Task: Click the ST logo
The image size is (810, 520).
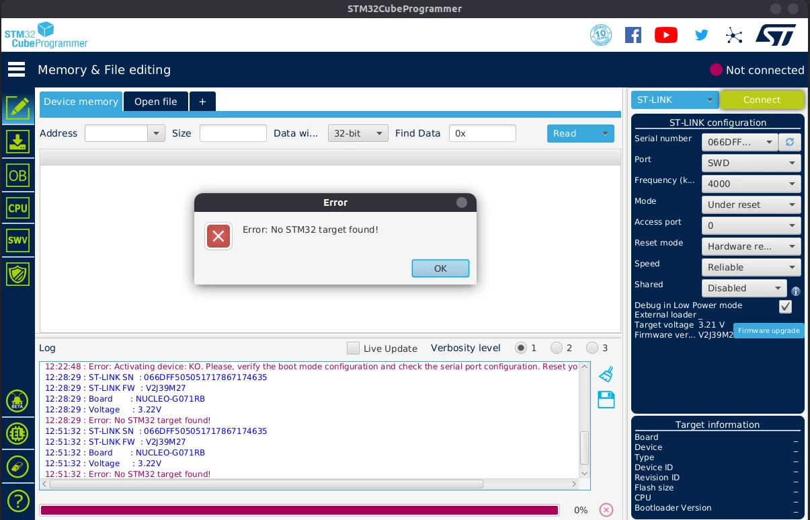Action: [776, 35]
